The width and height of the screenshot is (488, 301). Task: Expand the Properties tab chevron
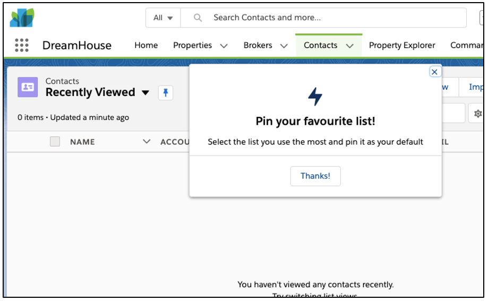(x=224, y=46)
